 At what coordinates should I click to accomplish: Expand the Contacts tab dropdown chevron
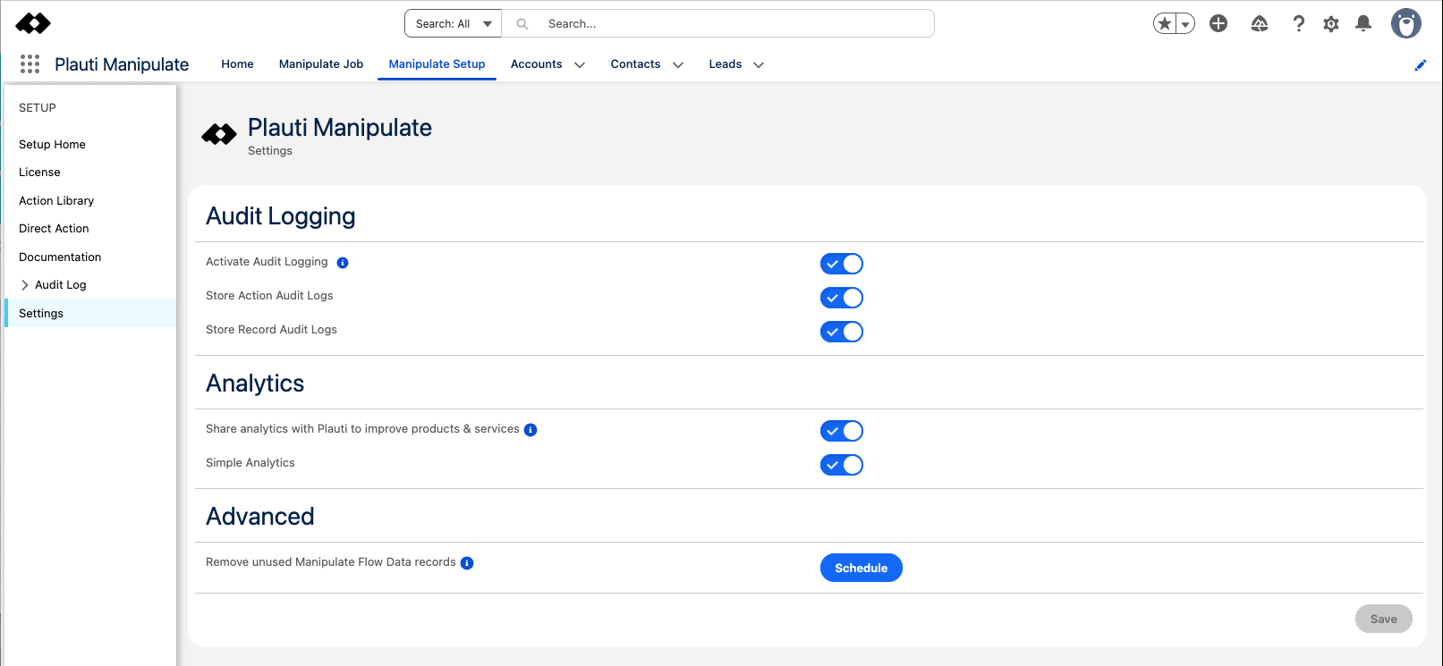tap(678, 65)
